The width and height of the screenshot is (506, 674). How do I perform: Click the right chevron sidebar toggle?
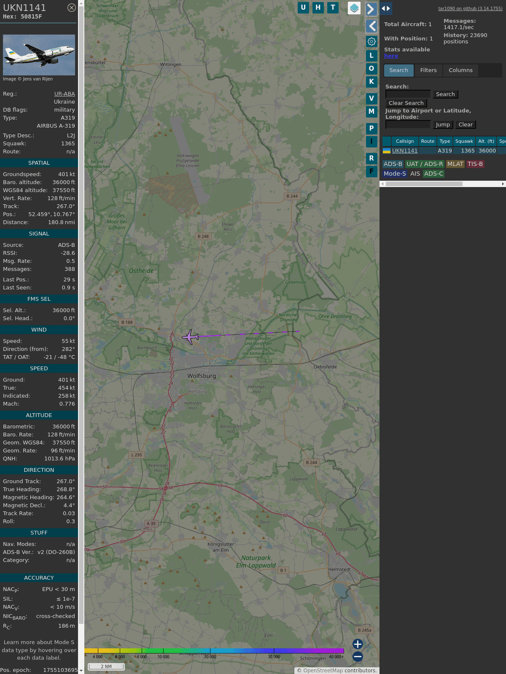(371, 9)
